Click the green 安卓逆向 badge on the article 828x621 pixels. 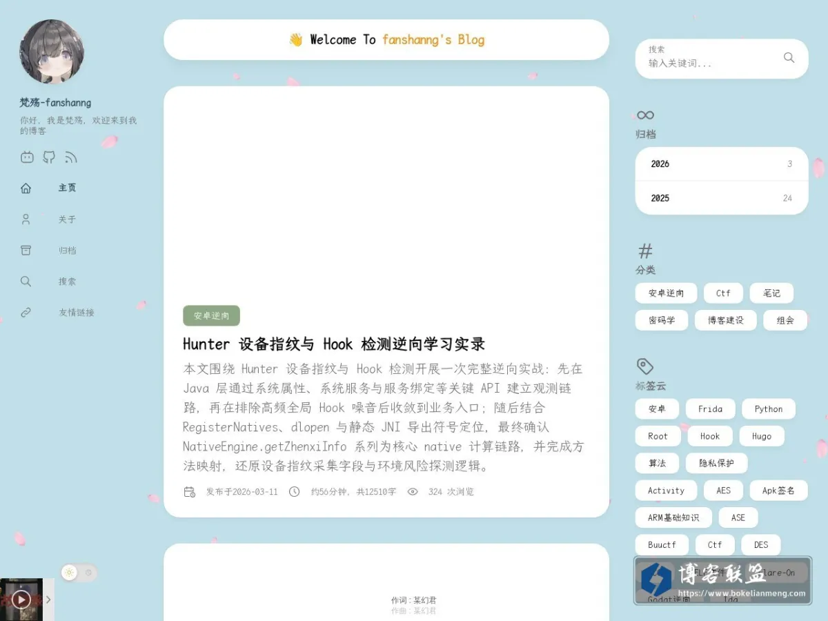[x=211, y=315]
